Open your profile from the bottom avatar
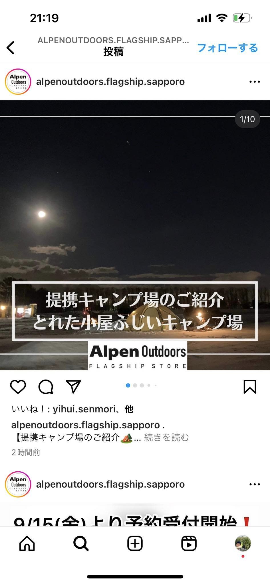The height and width of the screenshot is (584, 270). (x=243, y=543)
